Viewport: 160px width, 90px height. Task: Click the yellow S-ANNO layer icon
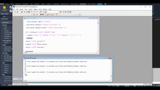(4, 7)
